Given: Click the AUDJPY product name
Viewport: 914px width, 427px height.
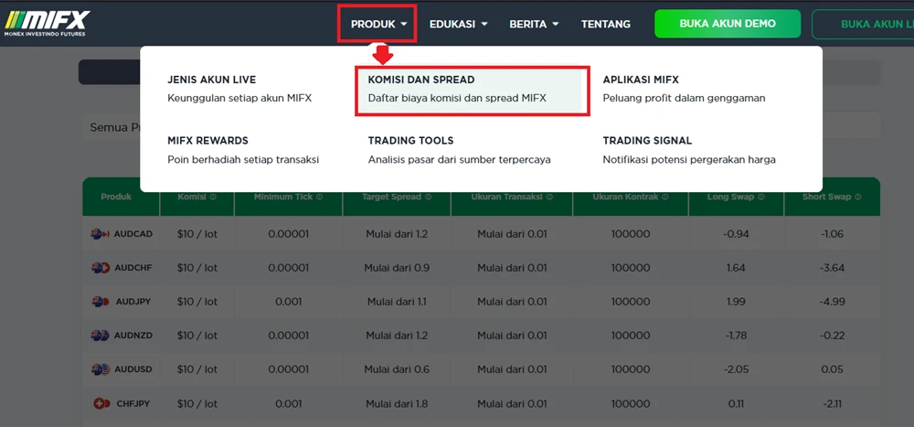Looking at the screenshot, I should tap(133, 302).
